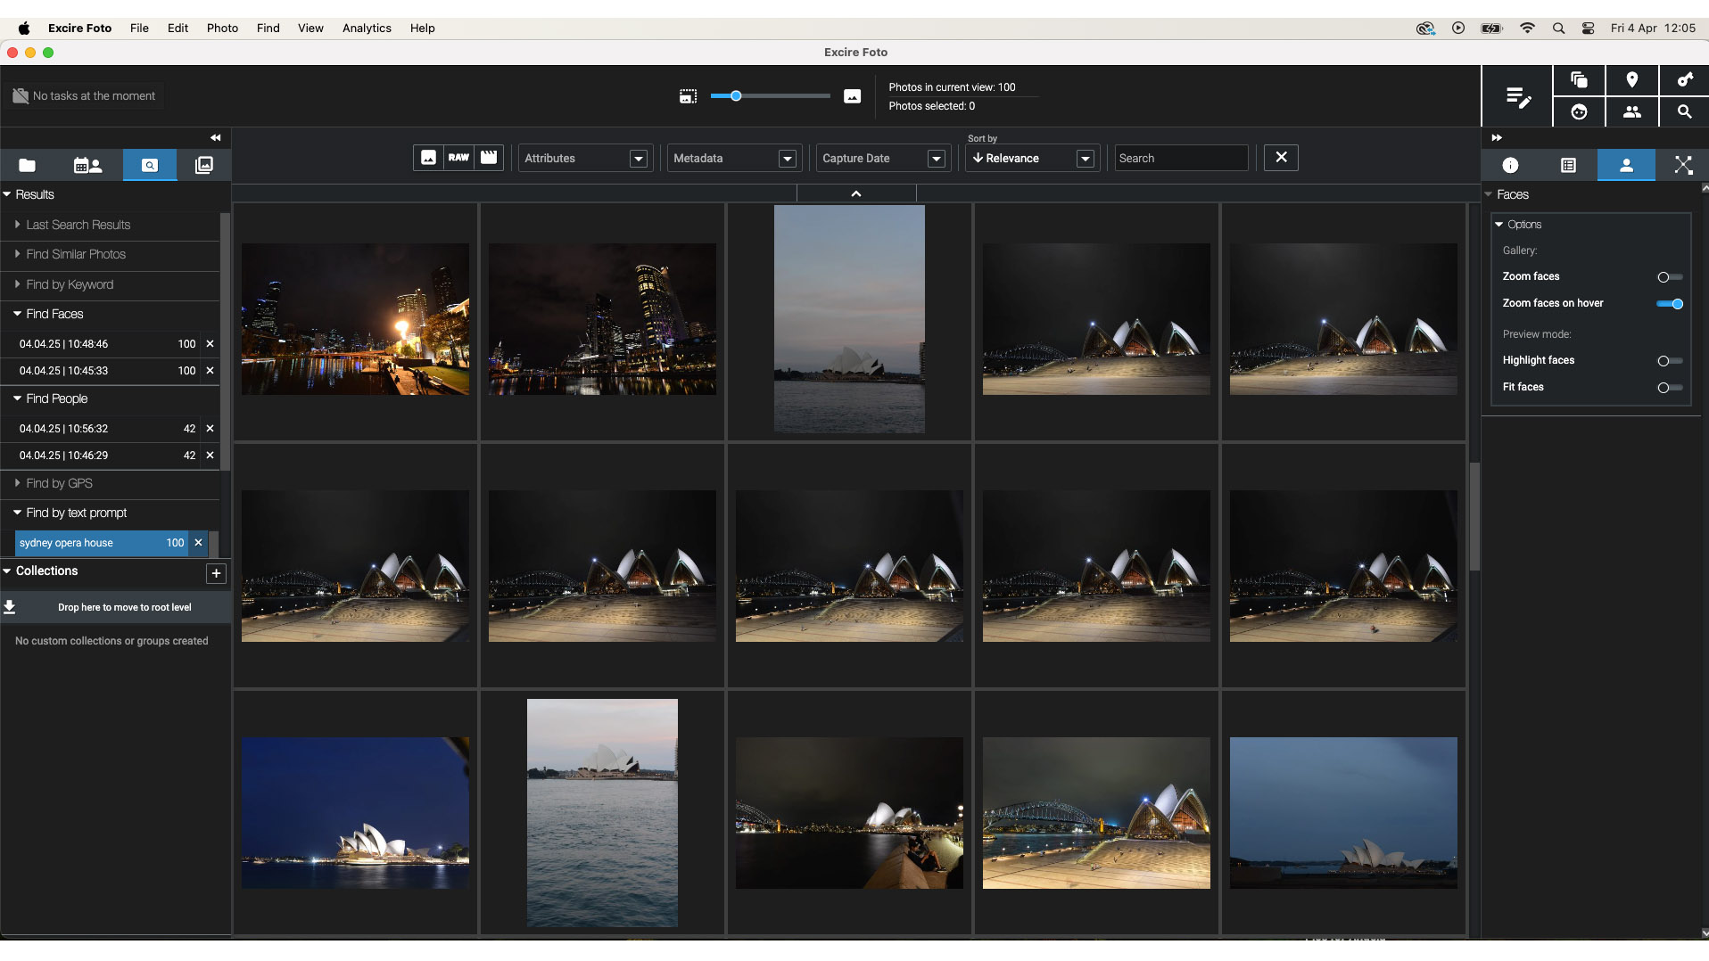
Task: Click the video clapperboard filter icon
Action: pyautogui.click(x=489, y=158)
